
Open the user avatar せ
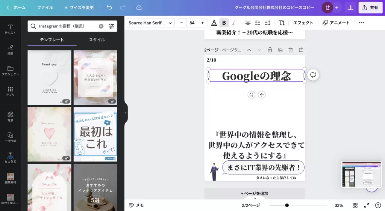(327, 8)
